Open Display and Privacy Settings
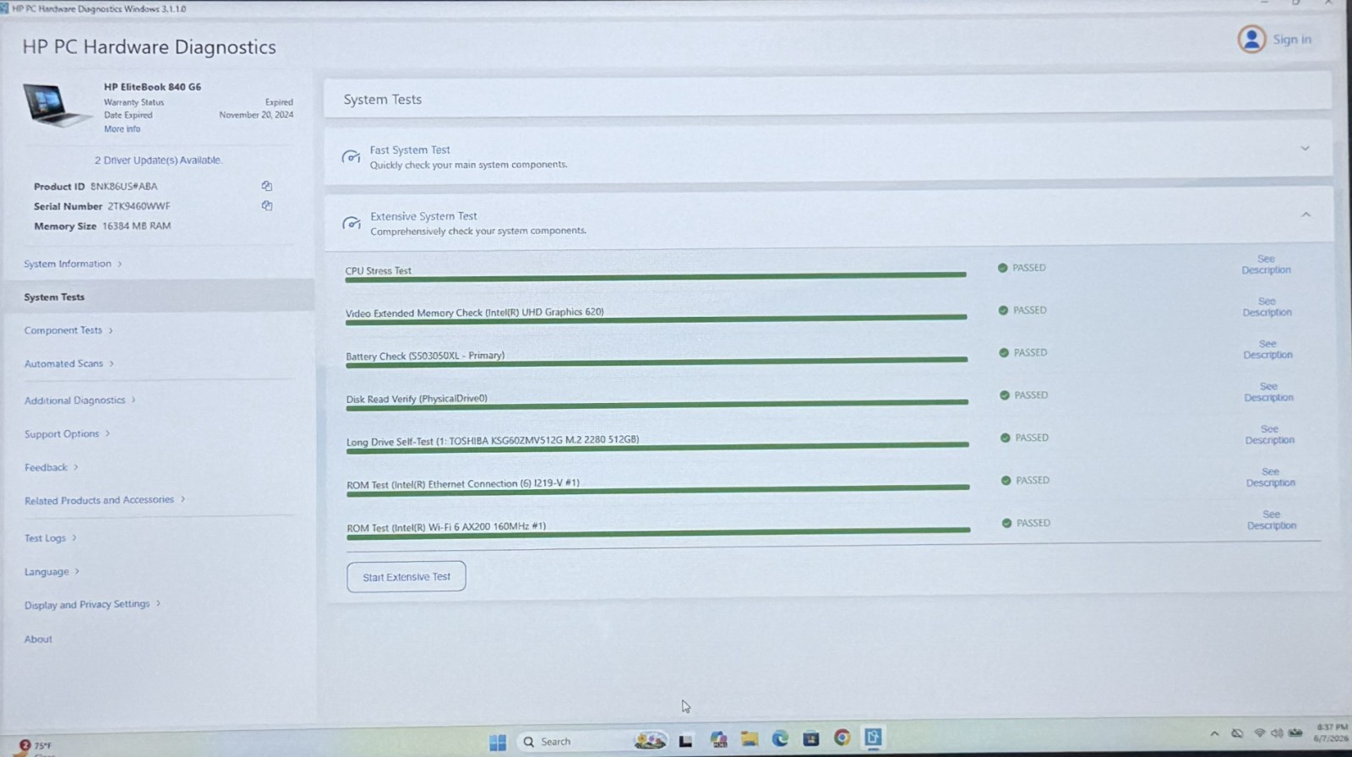 pyautogui.click(x=92, y=605)
